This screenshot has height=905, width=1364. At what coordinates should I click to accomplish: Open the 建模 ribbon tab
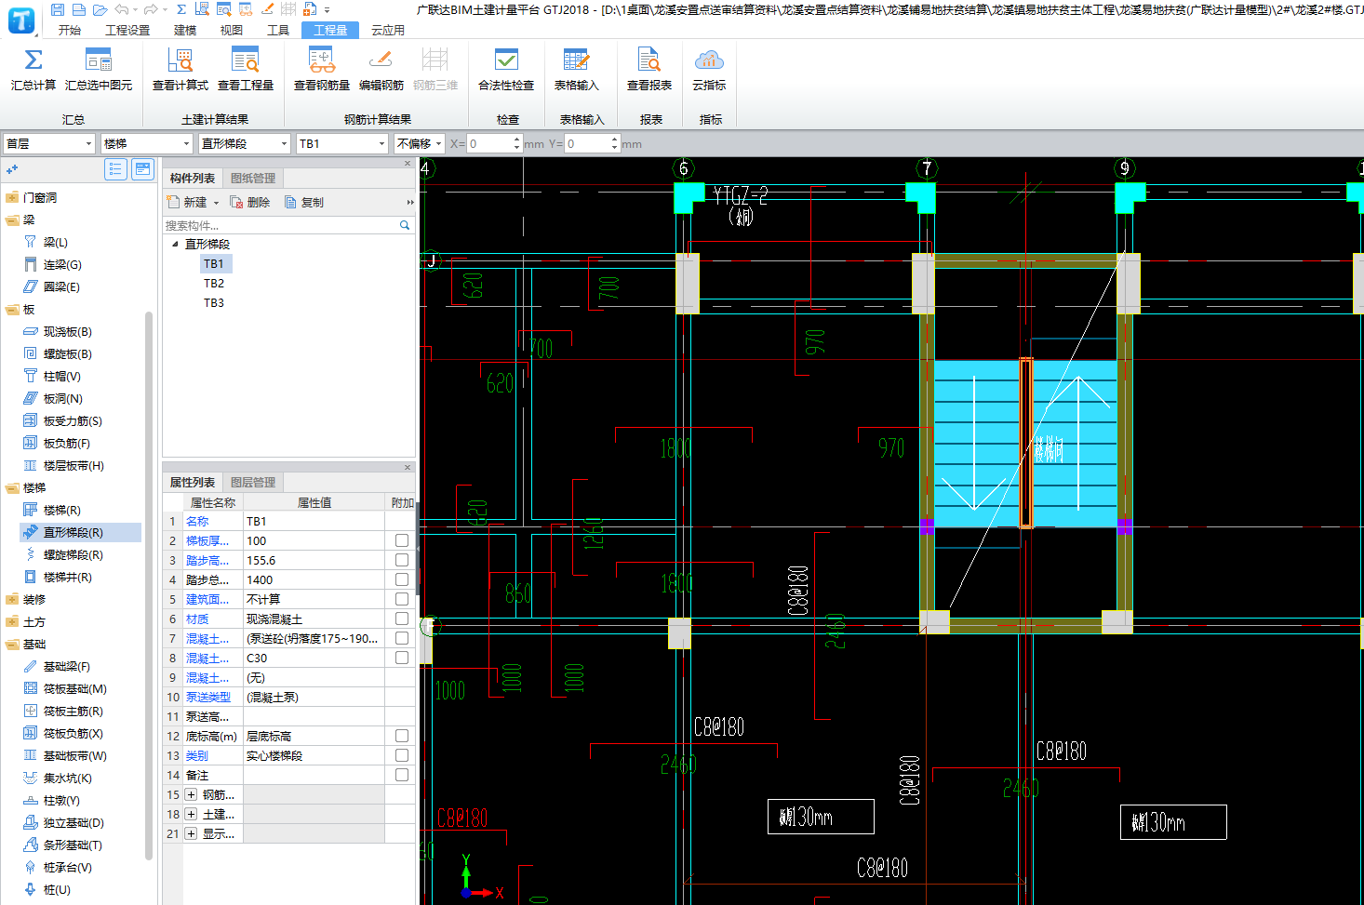(x=185, y=30)
